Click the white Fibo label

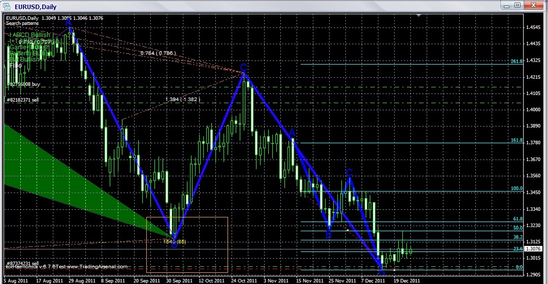tap(15, 66)
